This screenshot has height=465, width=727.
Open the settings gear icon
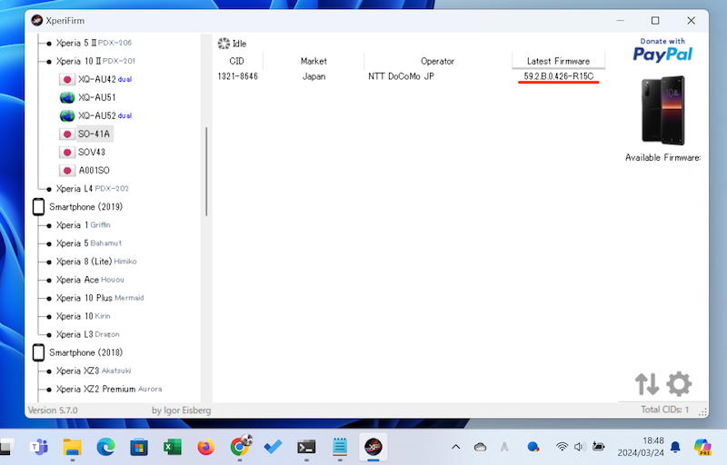pos(679,384)
